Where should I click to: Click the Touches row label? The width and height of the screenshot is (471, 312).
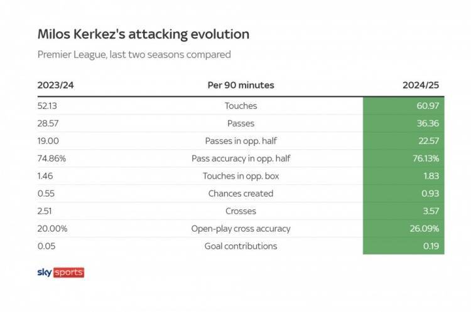(x=241, y=106)
